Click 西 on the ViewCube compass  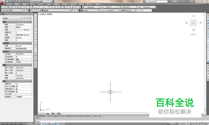[x=186, y=23]
